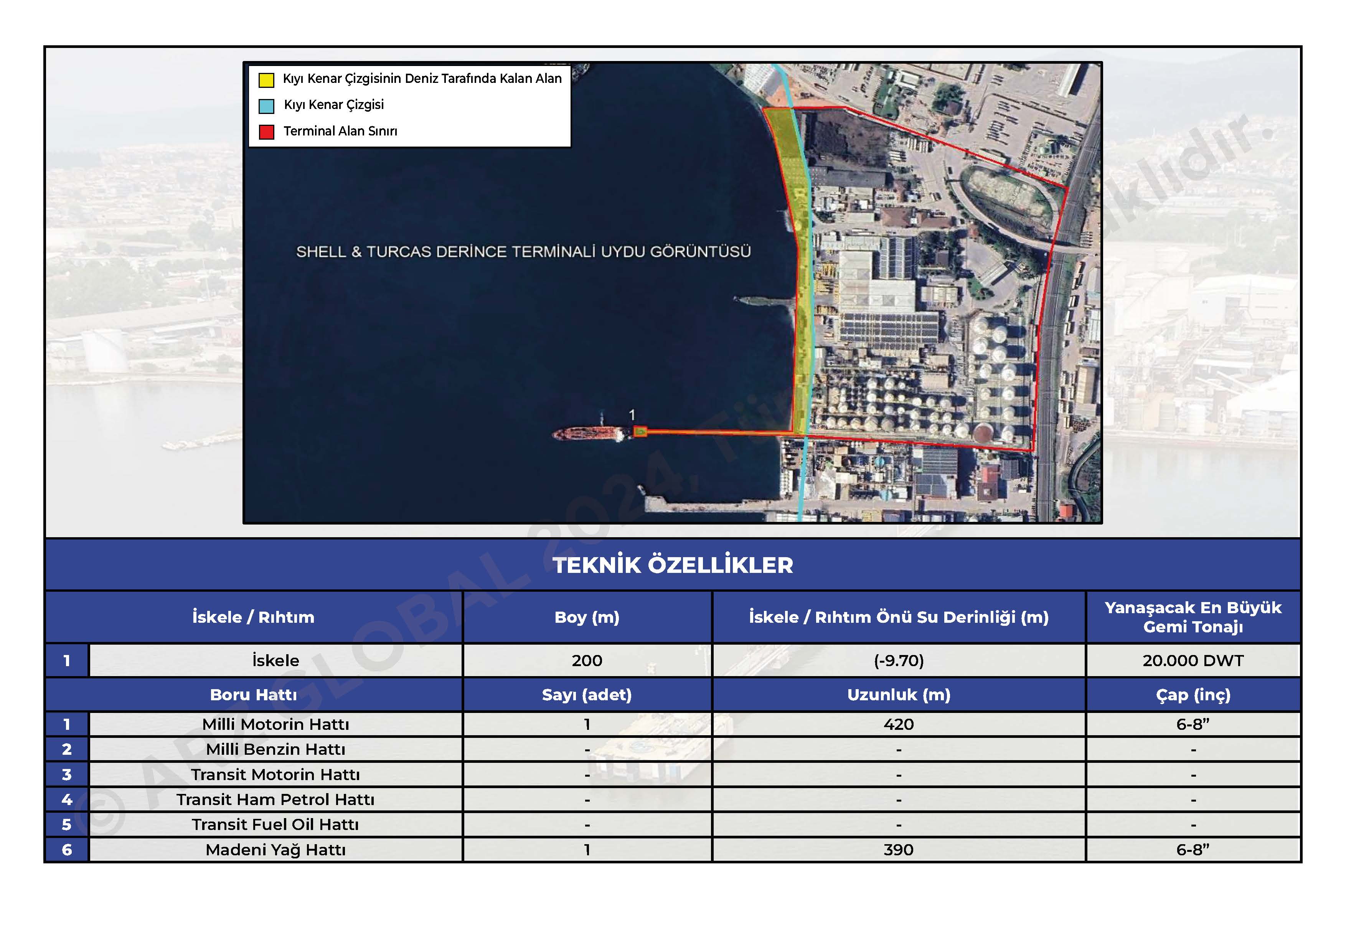Click the diameter in Madeni Yağ Hattı row
The image size is (1346, 952).
coord(1193,850)
